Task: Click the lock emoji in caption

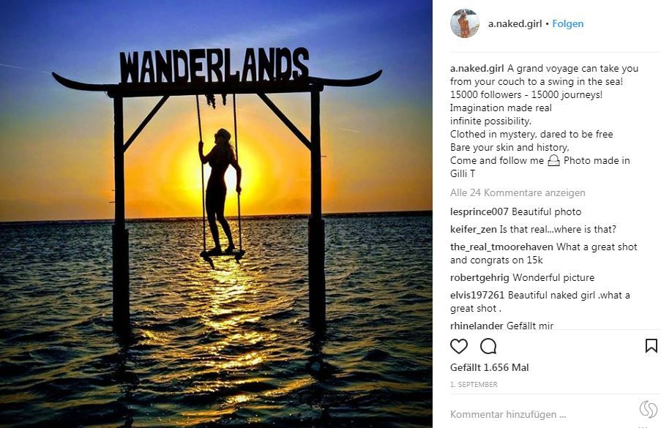Action: (553, 161)
